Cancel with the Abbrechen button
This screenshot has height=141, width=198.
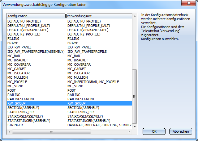(181, 131)
